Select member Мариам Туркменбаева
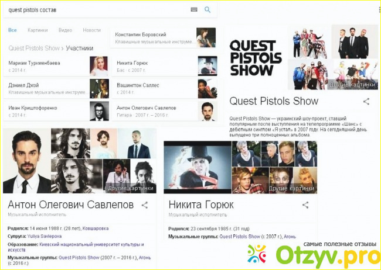This screenshot has width=381, height=270. 35,63
